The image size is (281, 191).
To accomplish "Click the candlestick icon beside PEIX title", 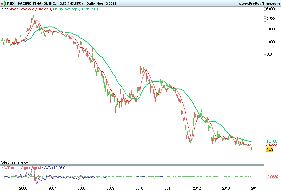I will [3, 4].
